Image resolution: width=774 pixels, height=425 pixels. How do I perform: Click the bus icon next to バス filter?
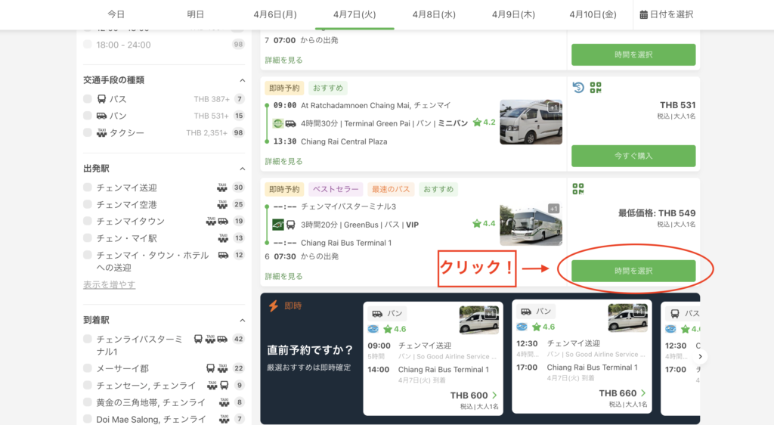[x=102, y=99]
